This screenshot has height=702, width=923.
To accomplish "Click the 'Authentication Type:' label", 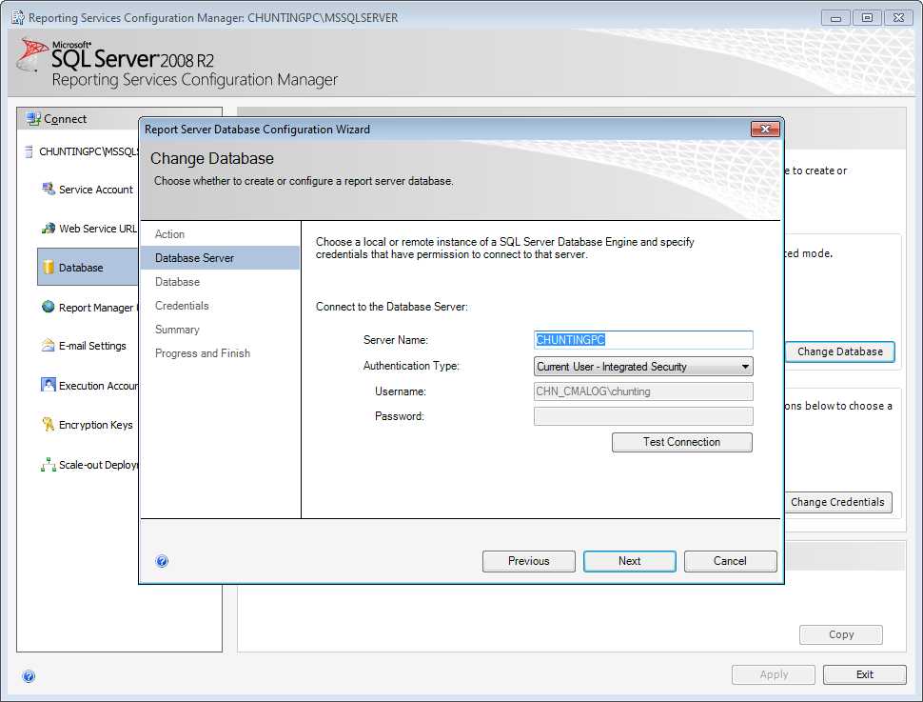I will click(x=411, y=366).
